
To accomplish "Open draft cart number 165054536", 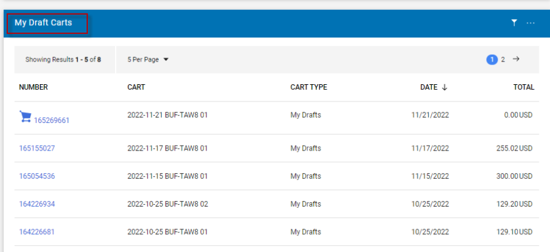I will (x=37, y=176).
